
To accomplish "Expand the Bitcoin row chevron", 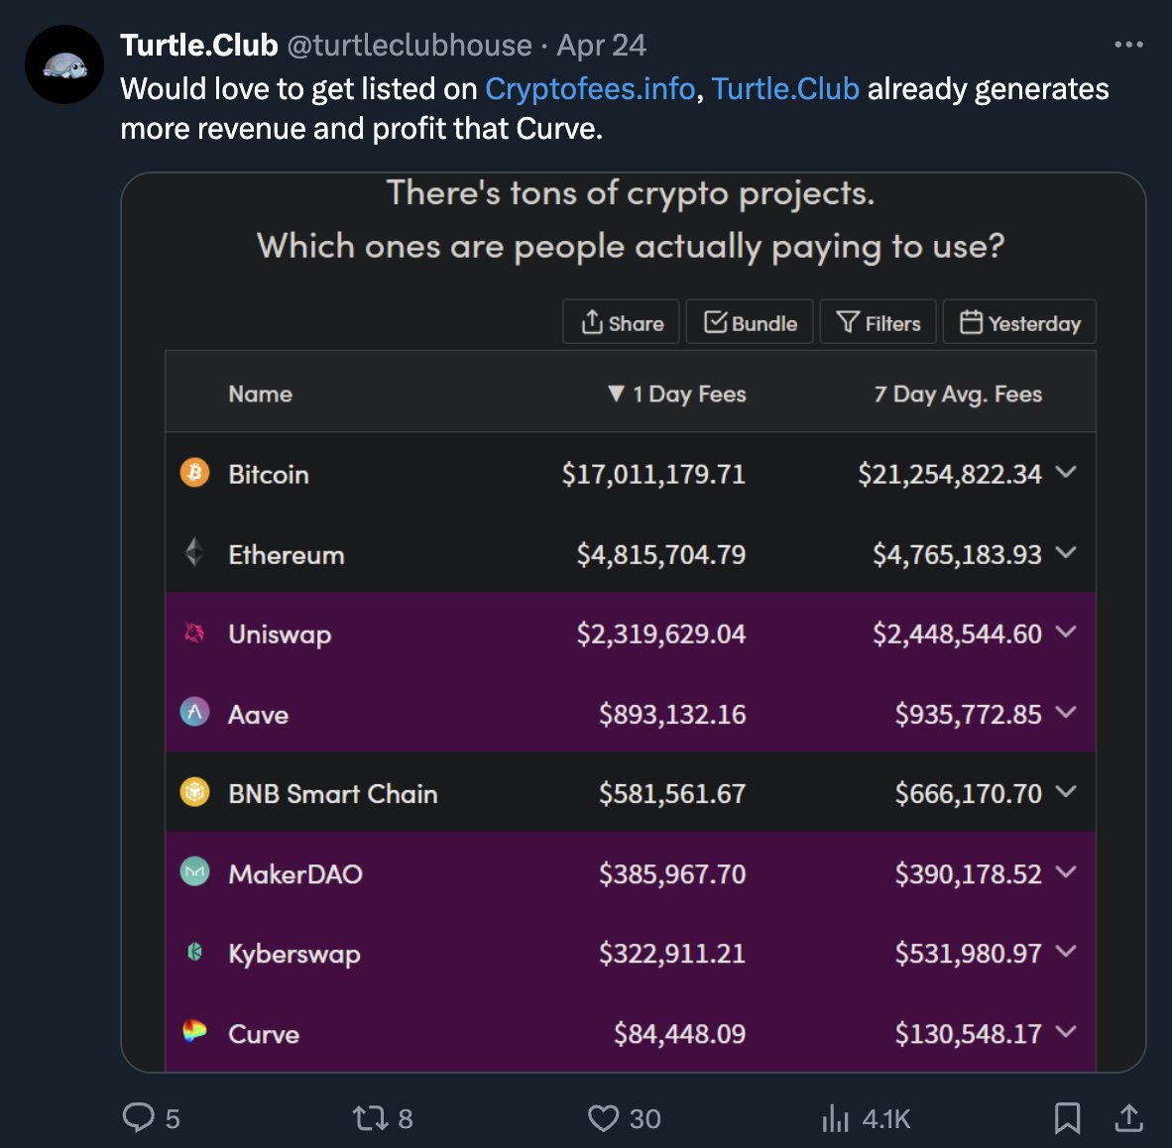I will tap(1066, 472).
